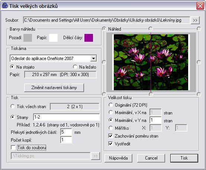
Task: Choose Originální (72 DPI) print size
Action: tap(110, 105)
